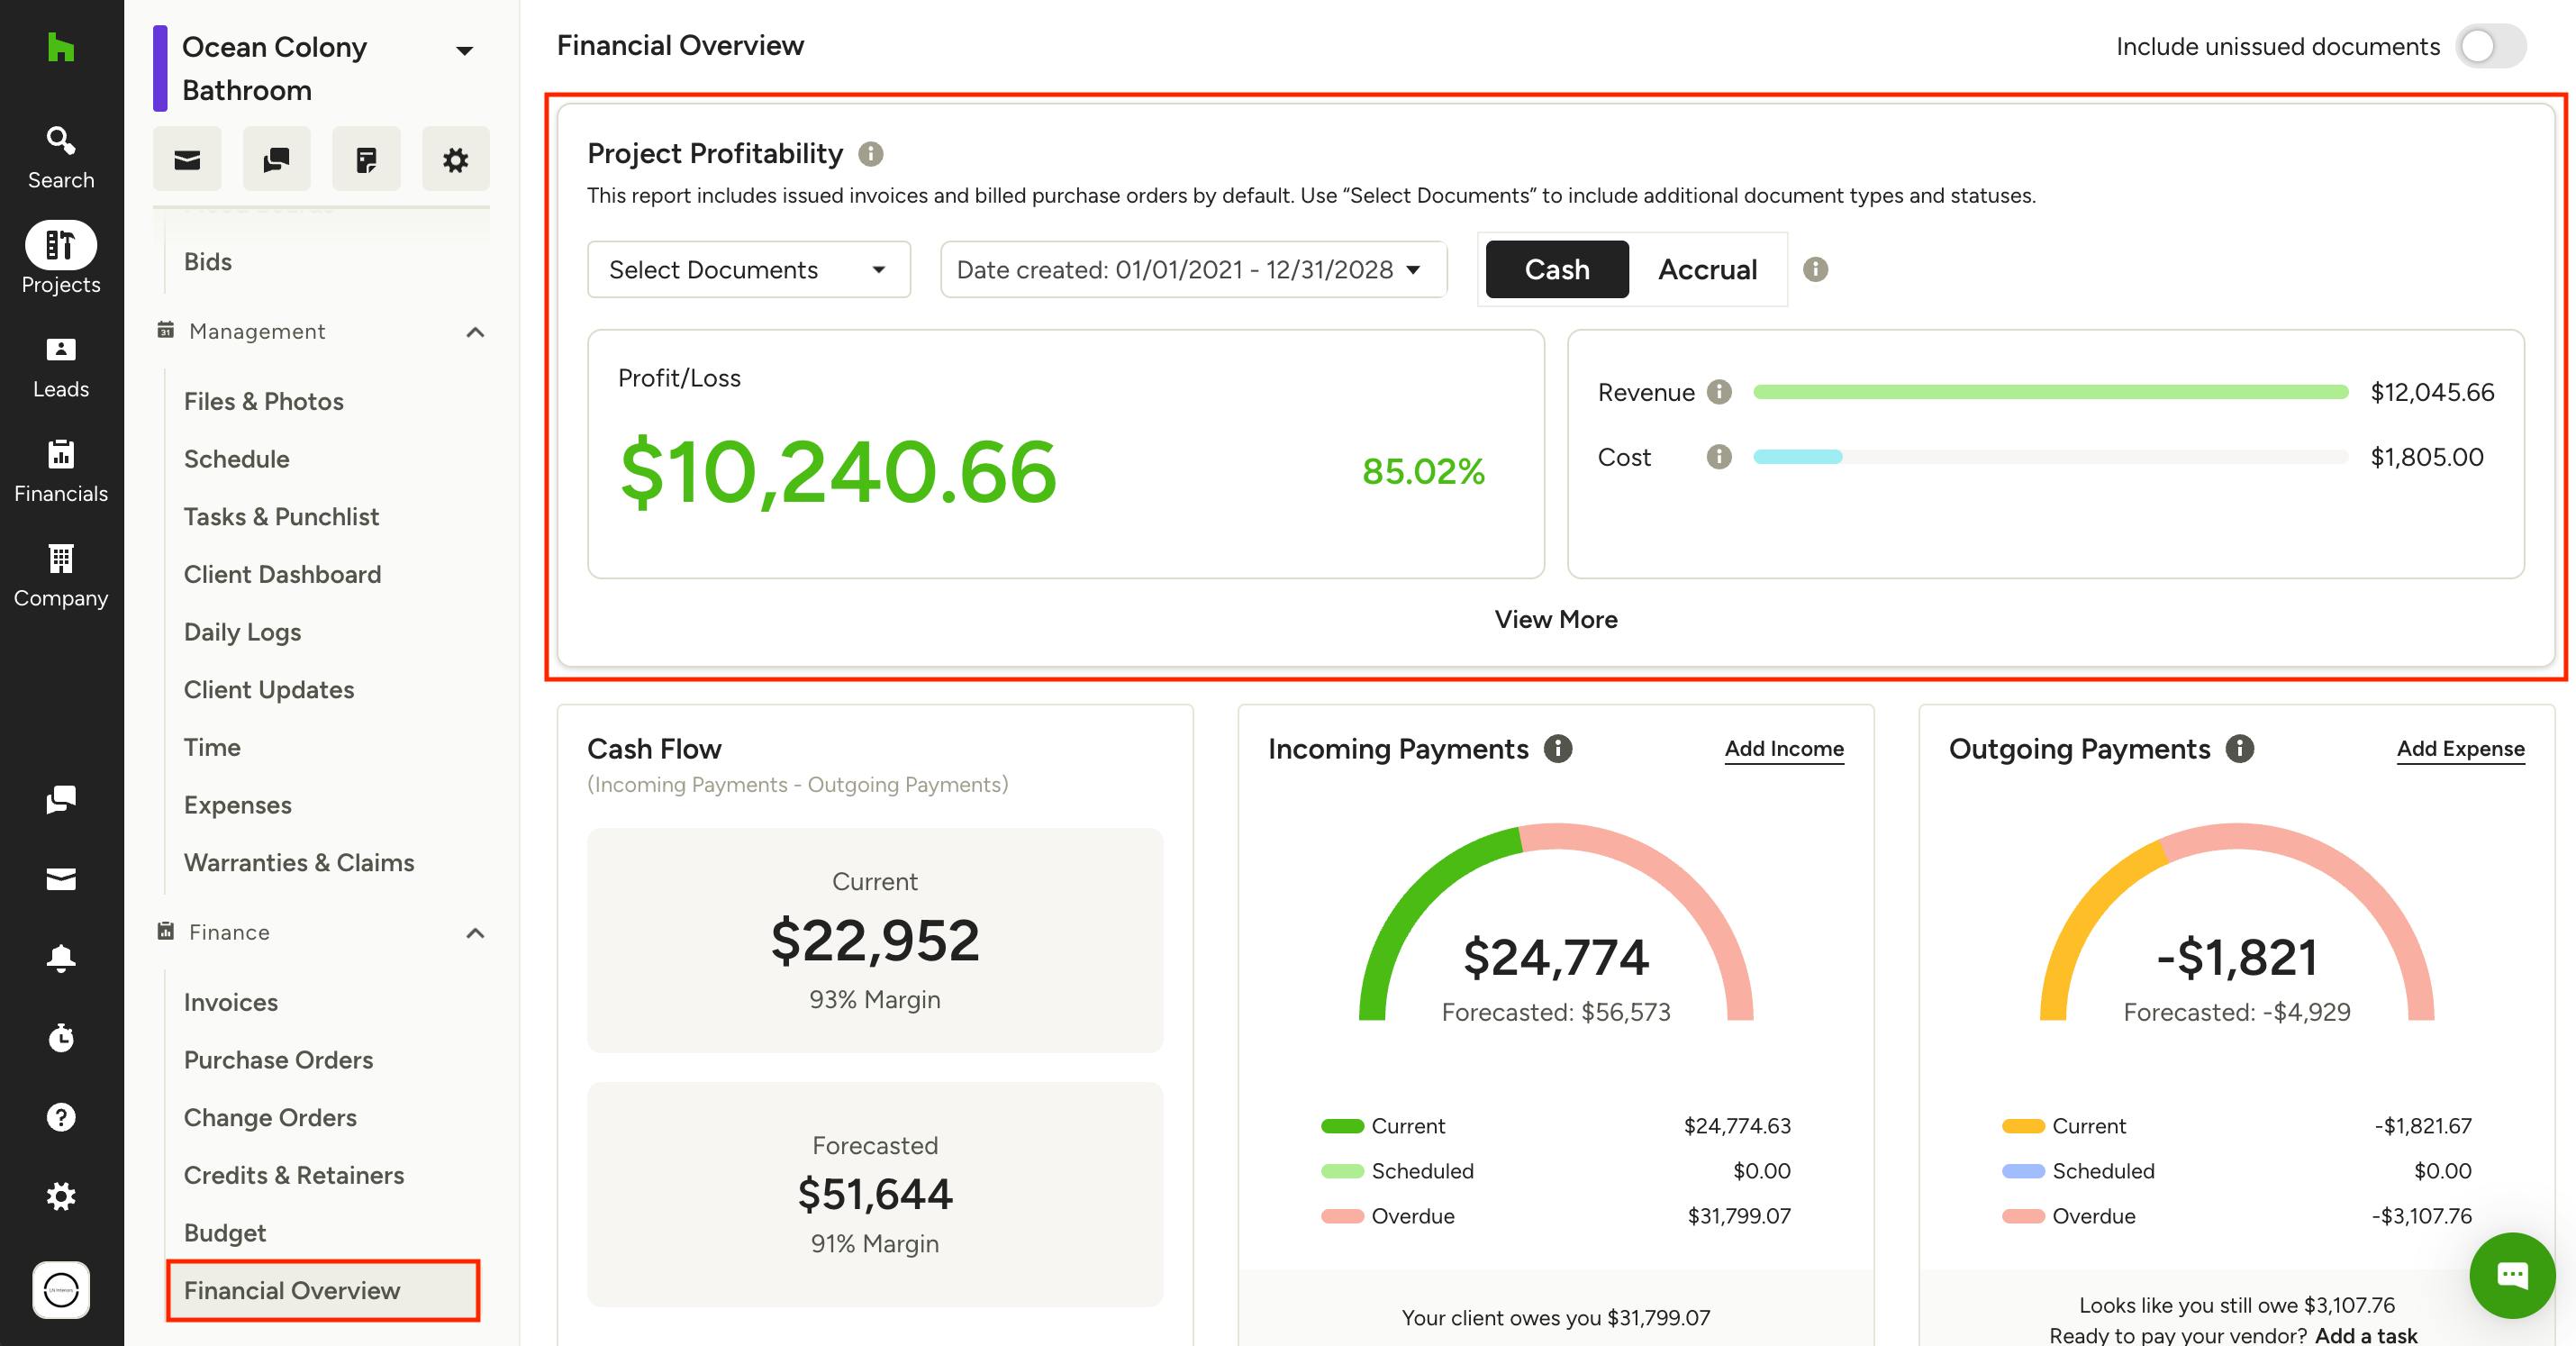Open the Houzz home logo
2576x1346 pixels.
click(x=61, y=47)
